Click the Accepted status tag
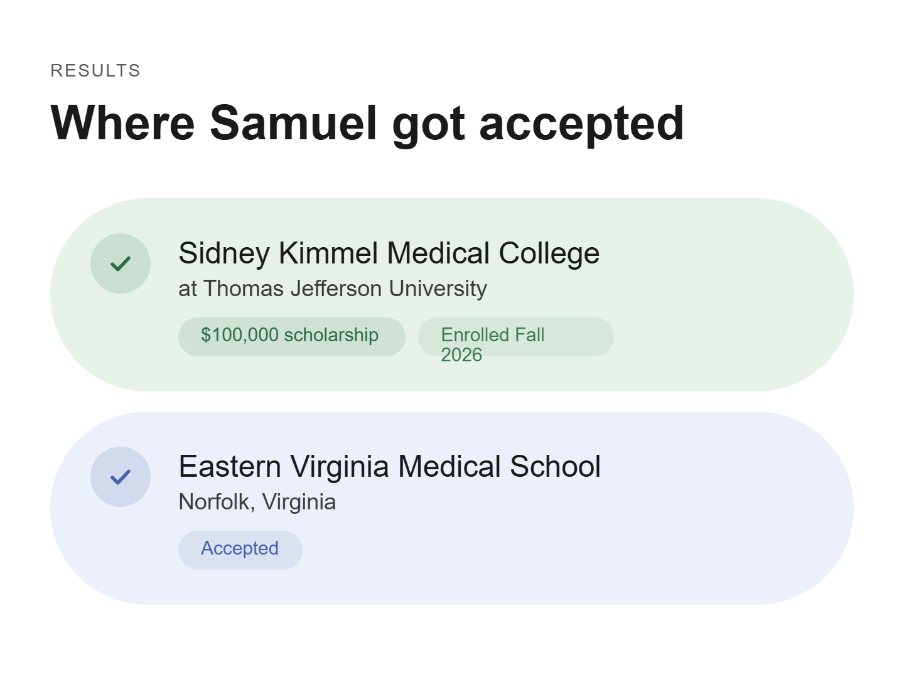 [240, 550]
